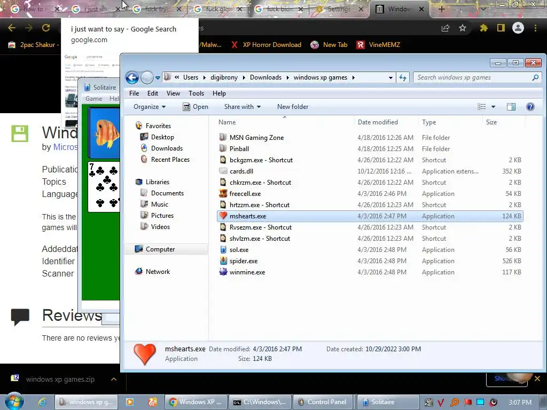
Task: Expand the Share with dropdown
Action: point(242,107)
